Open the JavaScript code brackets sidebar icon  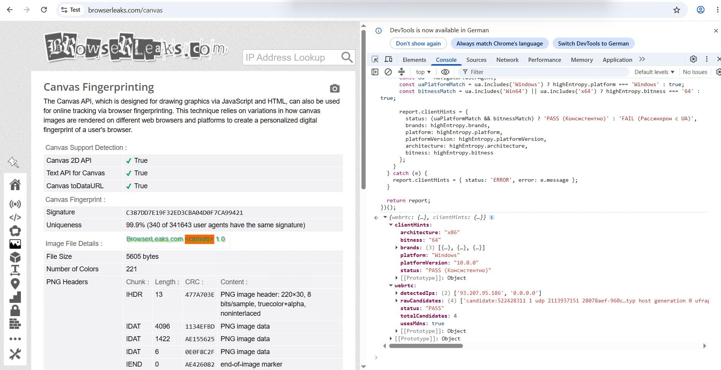pyautogui.click(x=15, y=217)
